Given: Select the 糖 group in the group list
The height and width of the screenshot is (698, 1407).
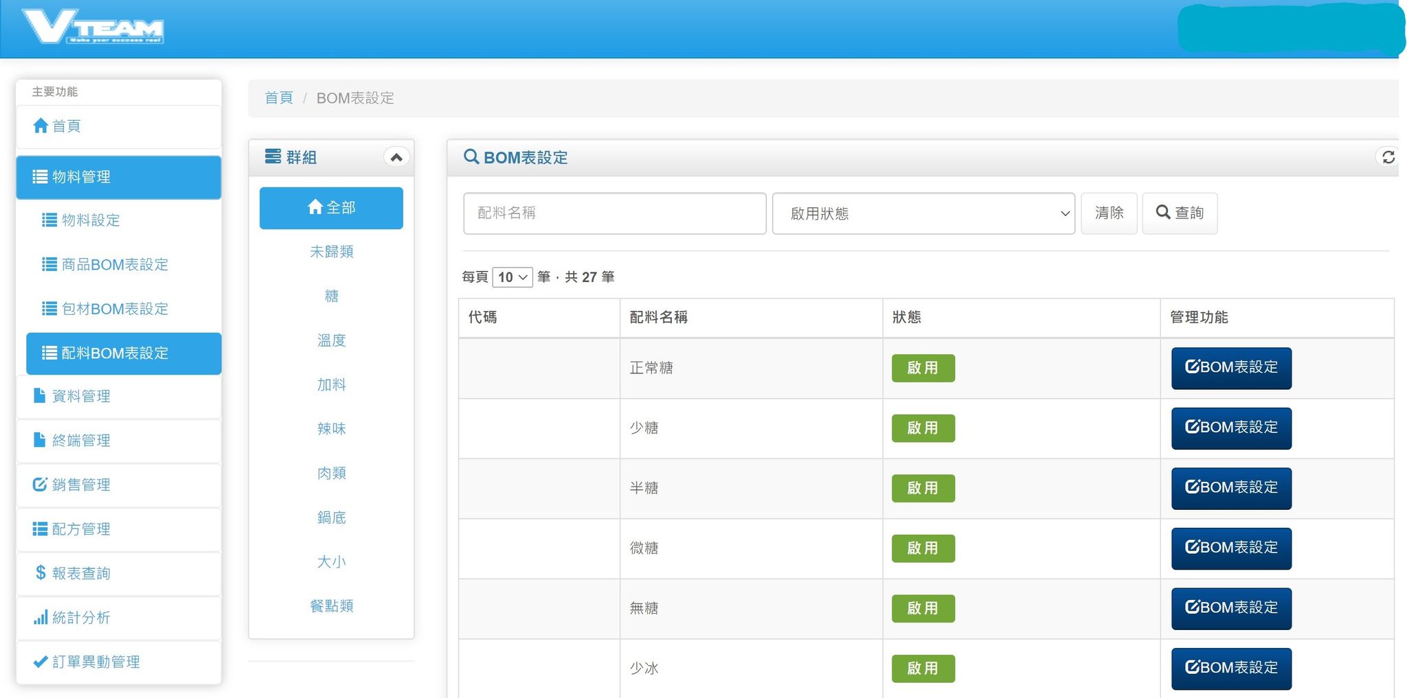Looking at the screenshot, I should click(x=332, y=296).
